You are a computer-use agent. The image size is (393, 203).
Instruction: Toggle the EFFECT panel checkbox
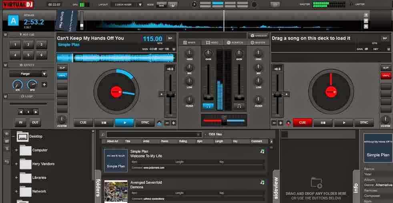pyautogui.click(x=5, y=65)
